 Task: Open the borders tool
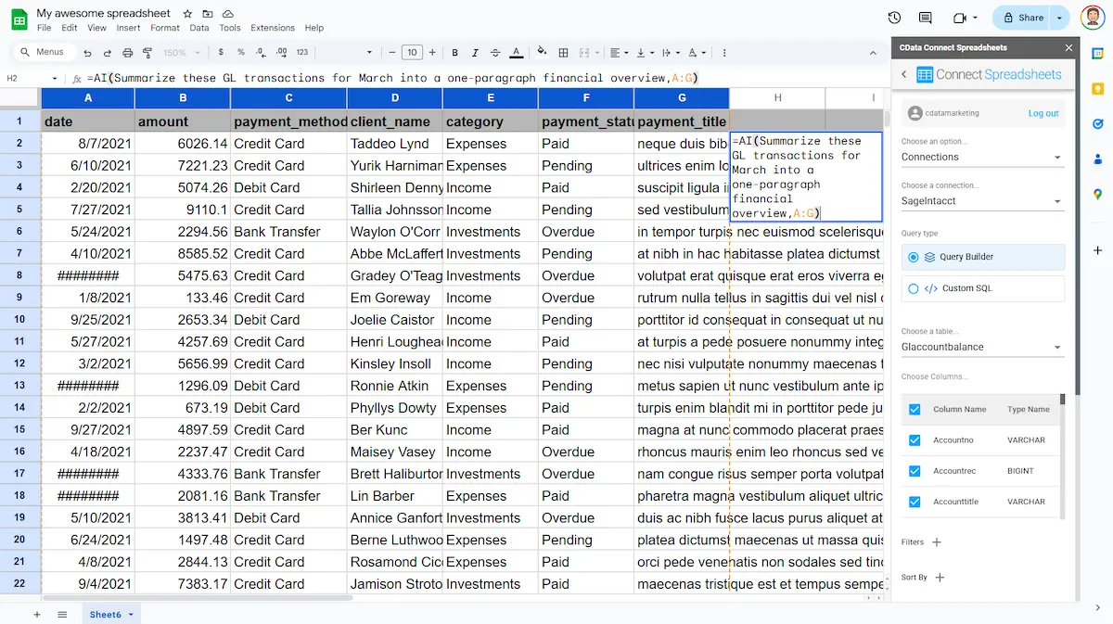coord(563,53)
